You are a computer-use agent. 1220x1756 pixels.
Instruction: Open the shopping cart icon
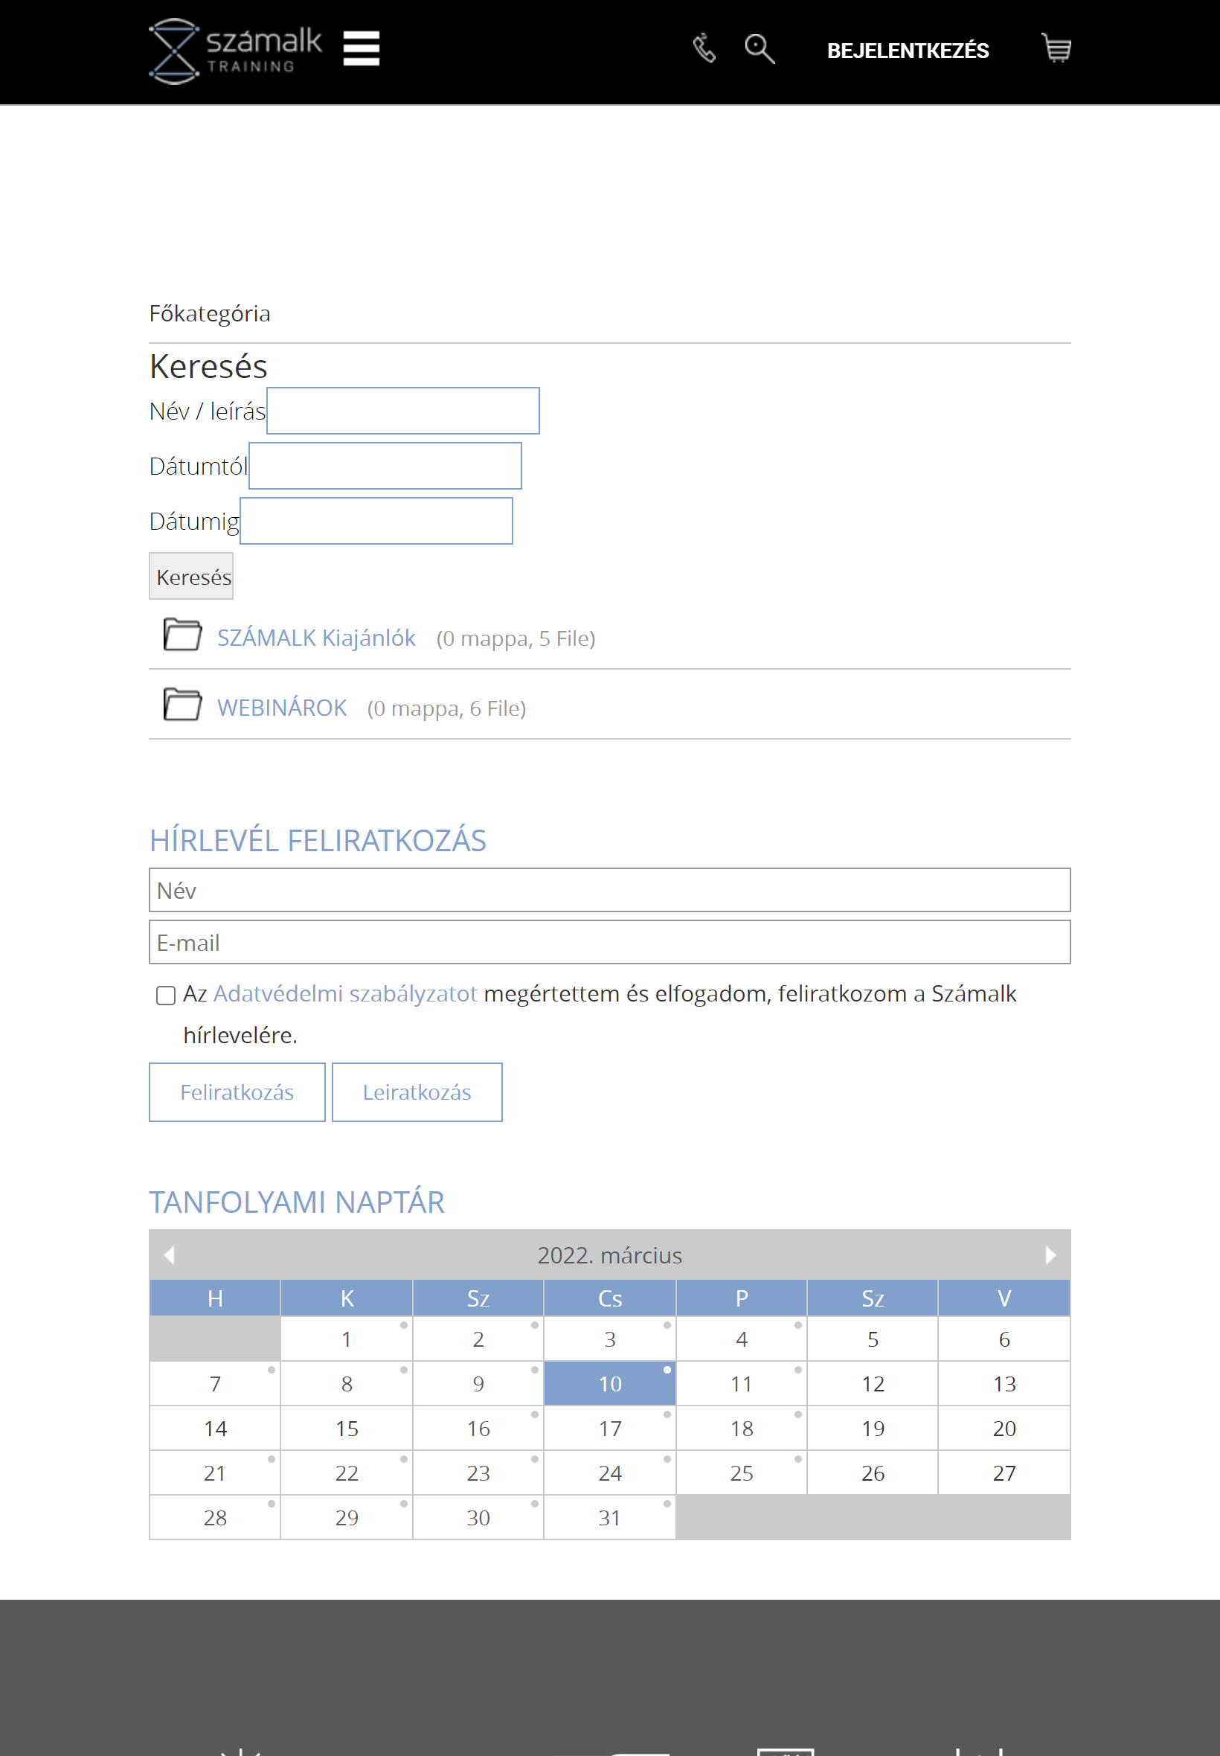tap(1056, 48)
